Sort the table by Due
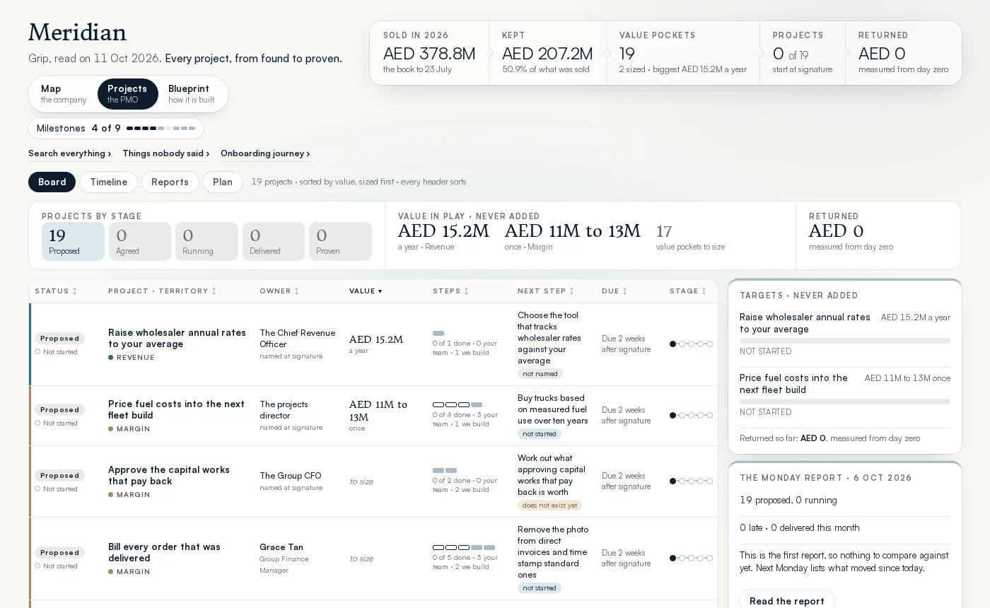 click(x=615, y=291)
